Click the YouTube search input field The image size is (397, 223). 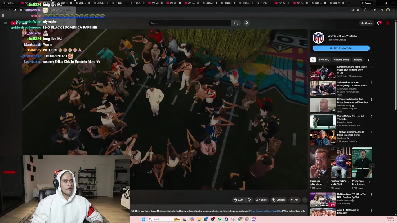pos(190,23)
